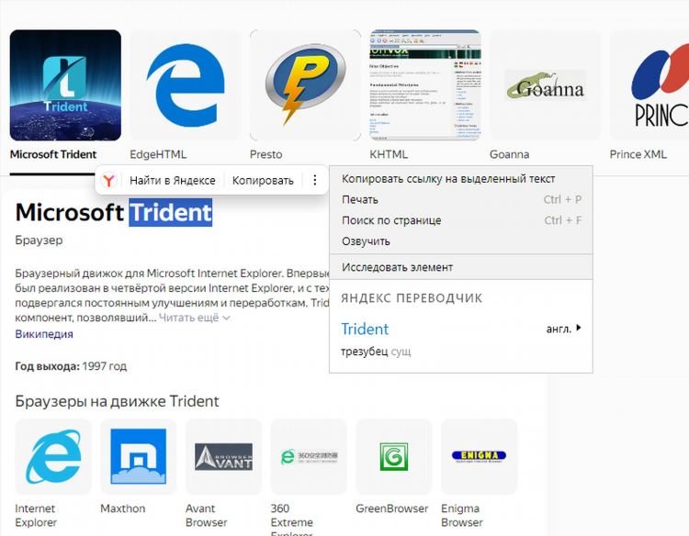Click the 'Microsoft Trident' caption under thumbnail
The height and width of the screenshot is (536, 689).
click(53, 154)
